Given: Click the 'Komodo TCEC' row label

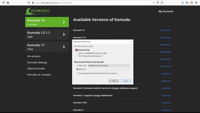Looking at the screenshot, I should (80, 103).
